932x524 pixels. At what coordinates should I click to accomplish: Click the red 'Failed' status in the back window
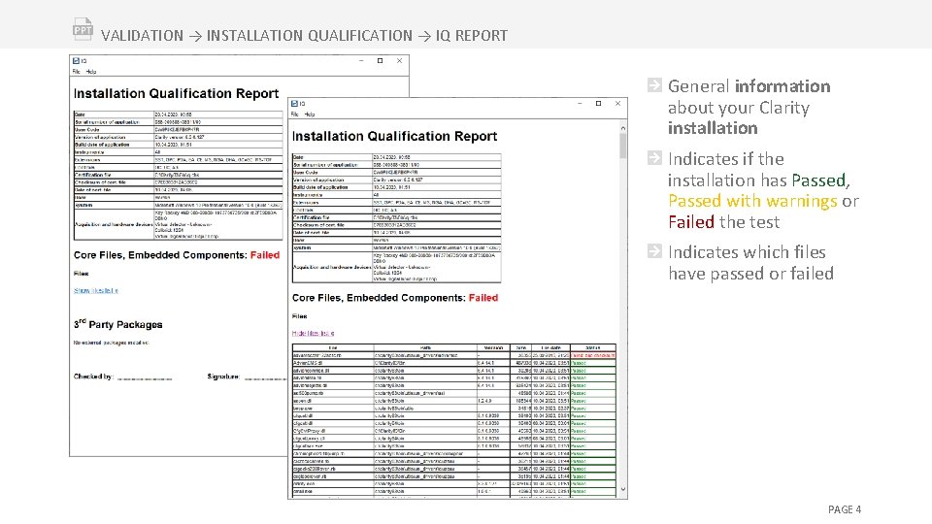[264, 255]
